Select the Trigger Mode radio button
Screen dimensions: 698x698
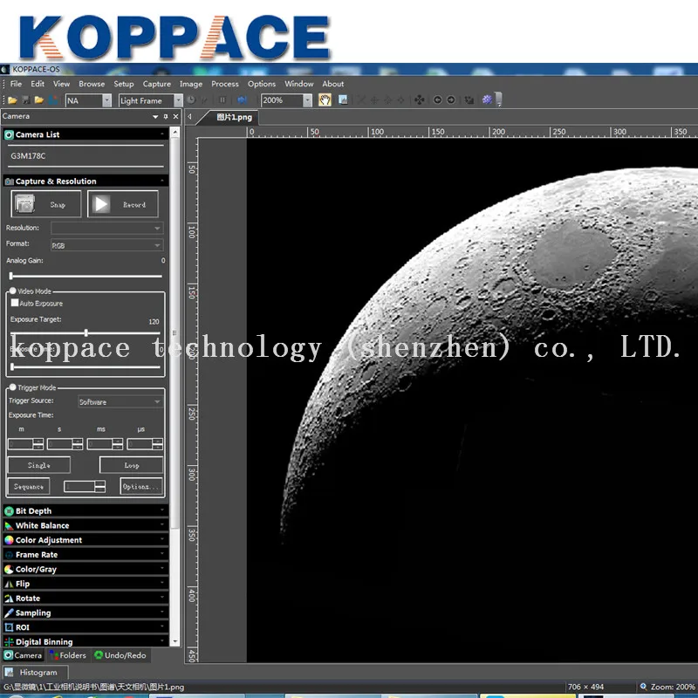12,387
